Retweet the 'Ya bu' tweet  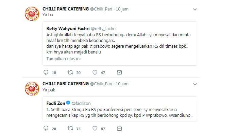[70, 72]
